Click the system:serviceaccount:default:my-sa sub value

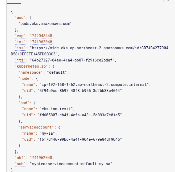click(71, 164)
